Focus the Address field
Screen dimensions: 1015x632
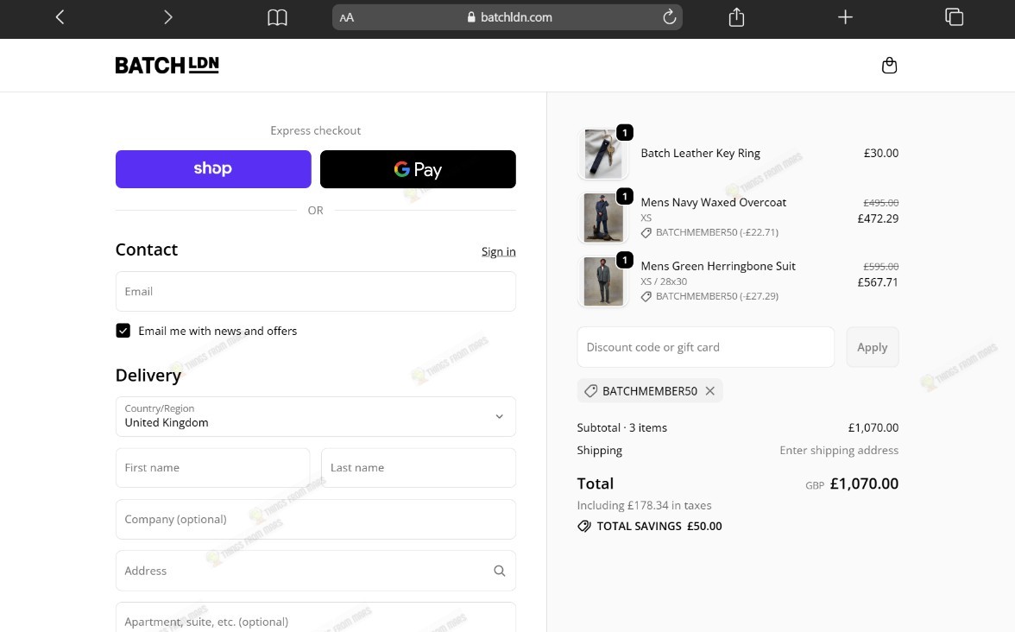point(316,571)
